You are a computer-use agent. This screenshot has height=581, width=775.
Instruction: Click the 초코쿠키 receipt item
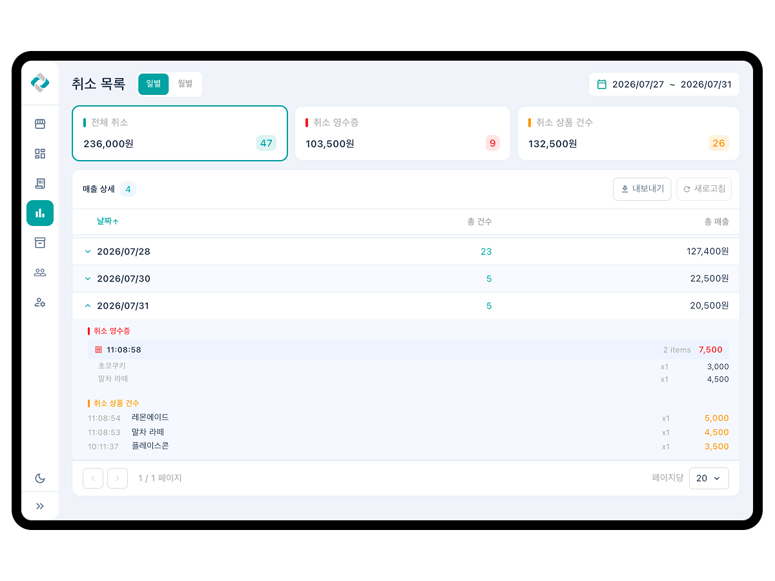(x=413, y=366)
